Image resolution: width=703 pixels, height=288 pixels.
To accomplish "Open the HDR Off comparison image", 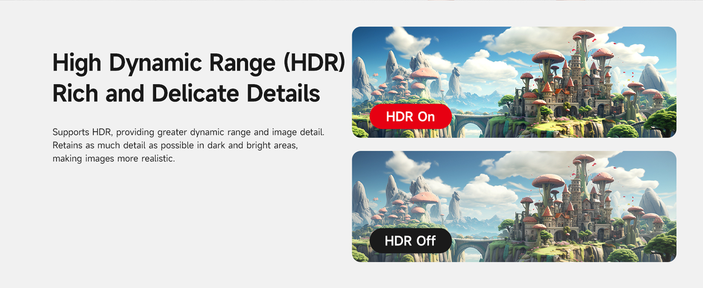I will 514,206.
